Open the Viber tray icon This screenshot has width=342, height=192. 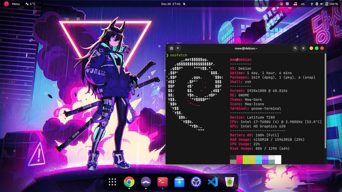[x=287, y=4]
